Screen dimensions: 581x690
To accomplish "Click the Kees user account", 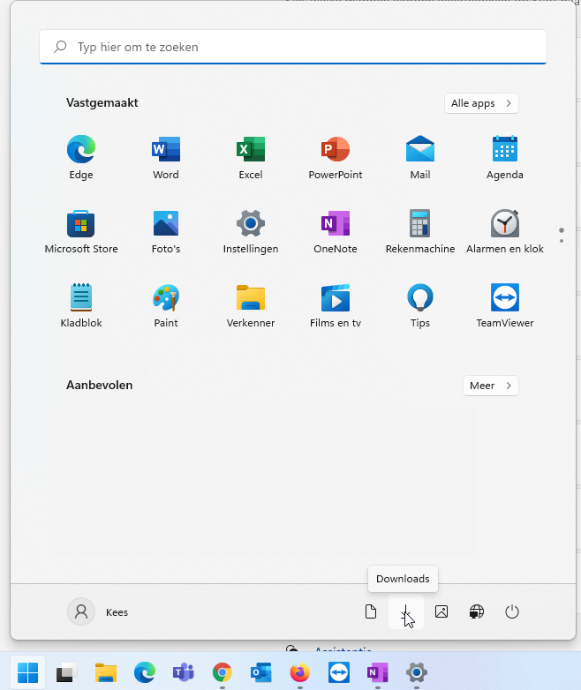I will [x=98, y=611].
